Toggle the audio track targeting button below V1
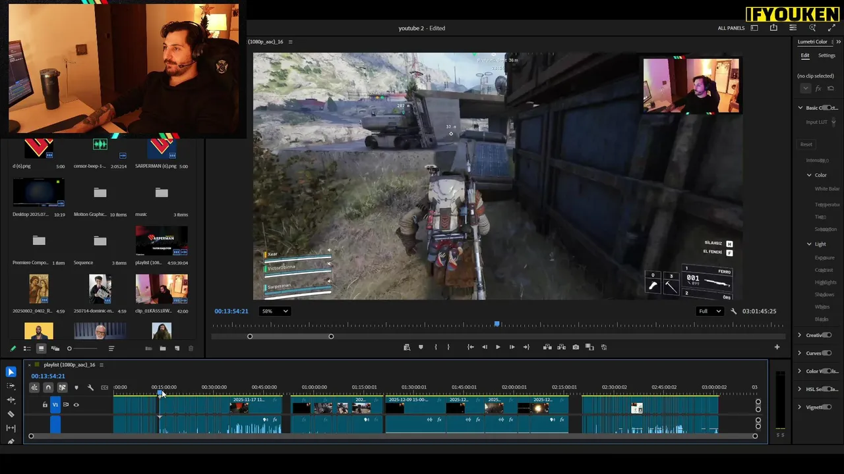The width and height of the screenshot is (844, 474). click(55, 425)
